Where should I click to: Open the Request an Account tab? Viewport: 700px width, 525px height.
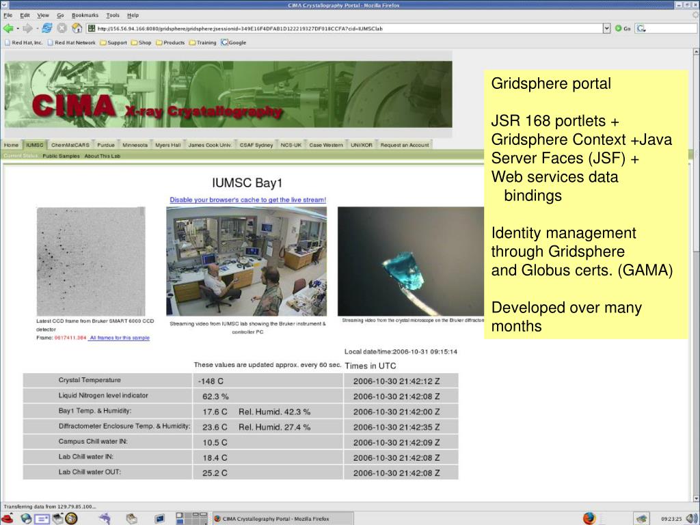coord(405,145)
